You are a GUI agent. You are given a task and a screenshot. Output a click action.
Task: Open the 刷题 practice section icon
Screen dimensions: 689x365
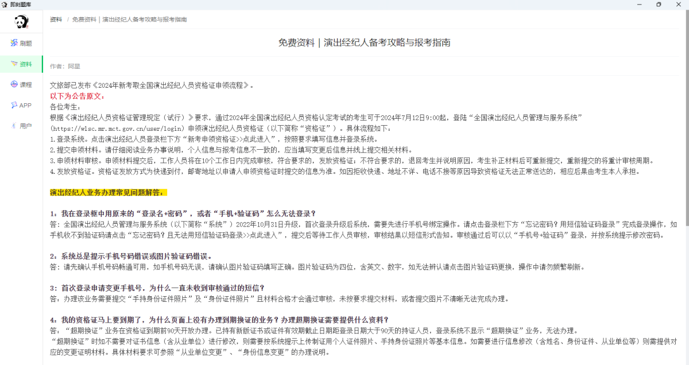pyautogui.click(x=14, y=43)
